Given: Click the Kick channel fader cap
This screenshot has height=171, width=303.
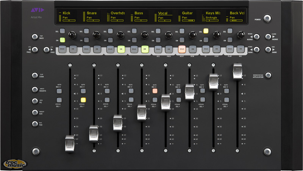Looking at the screenshot, I should click(x=70, y=144).
